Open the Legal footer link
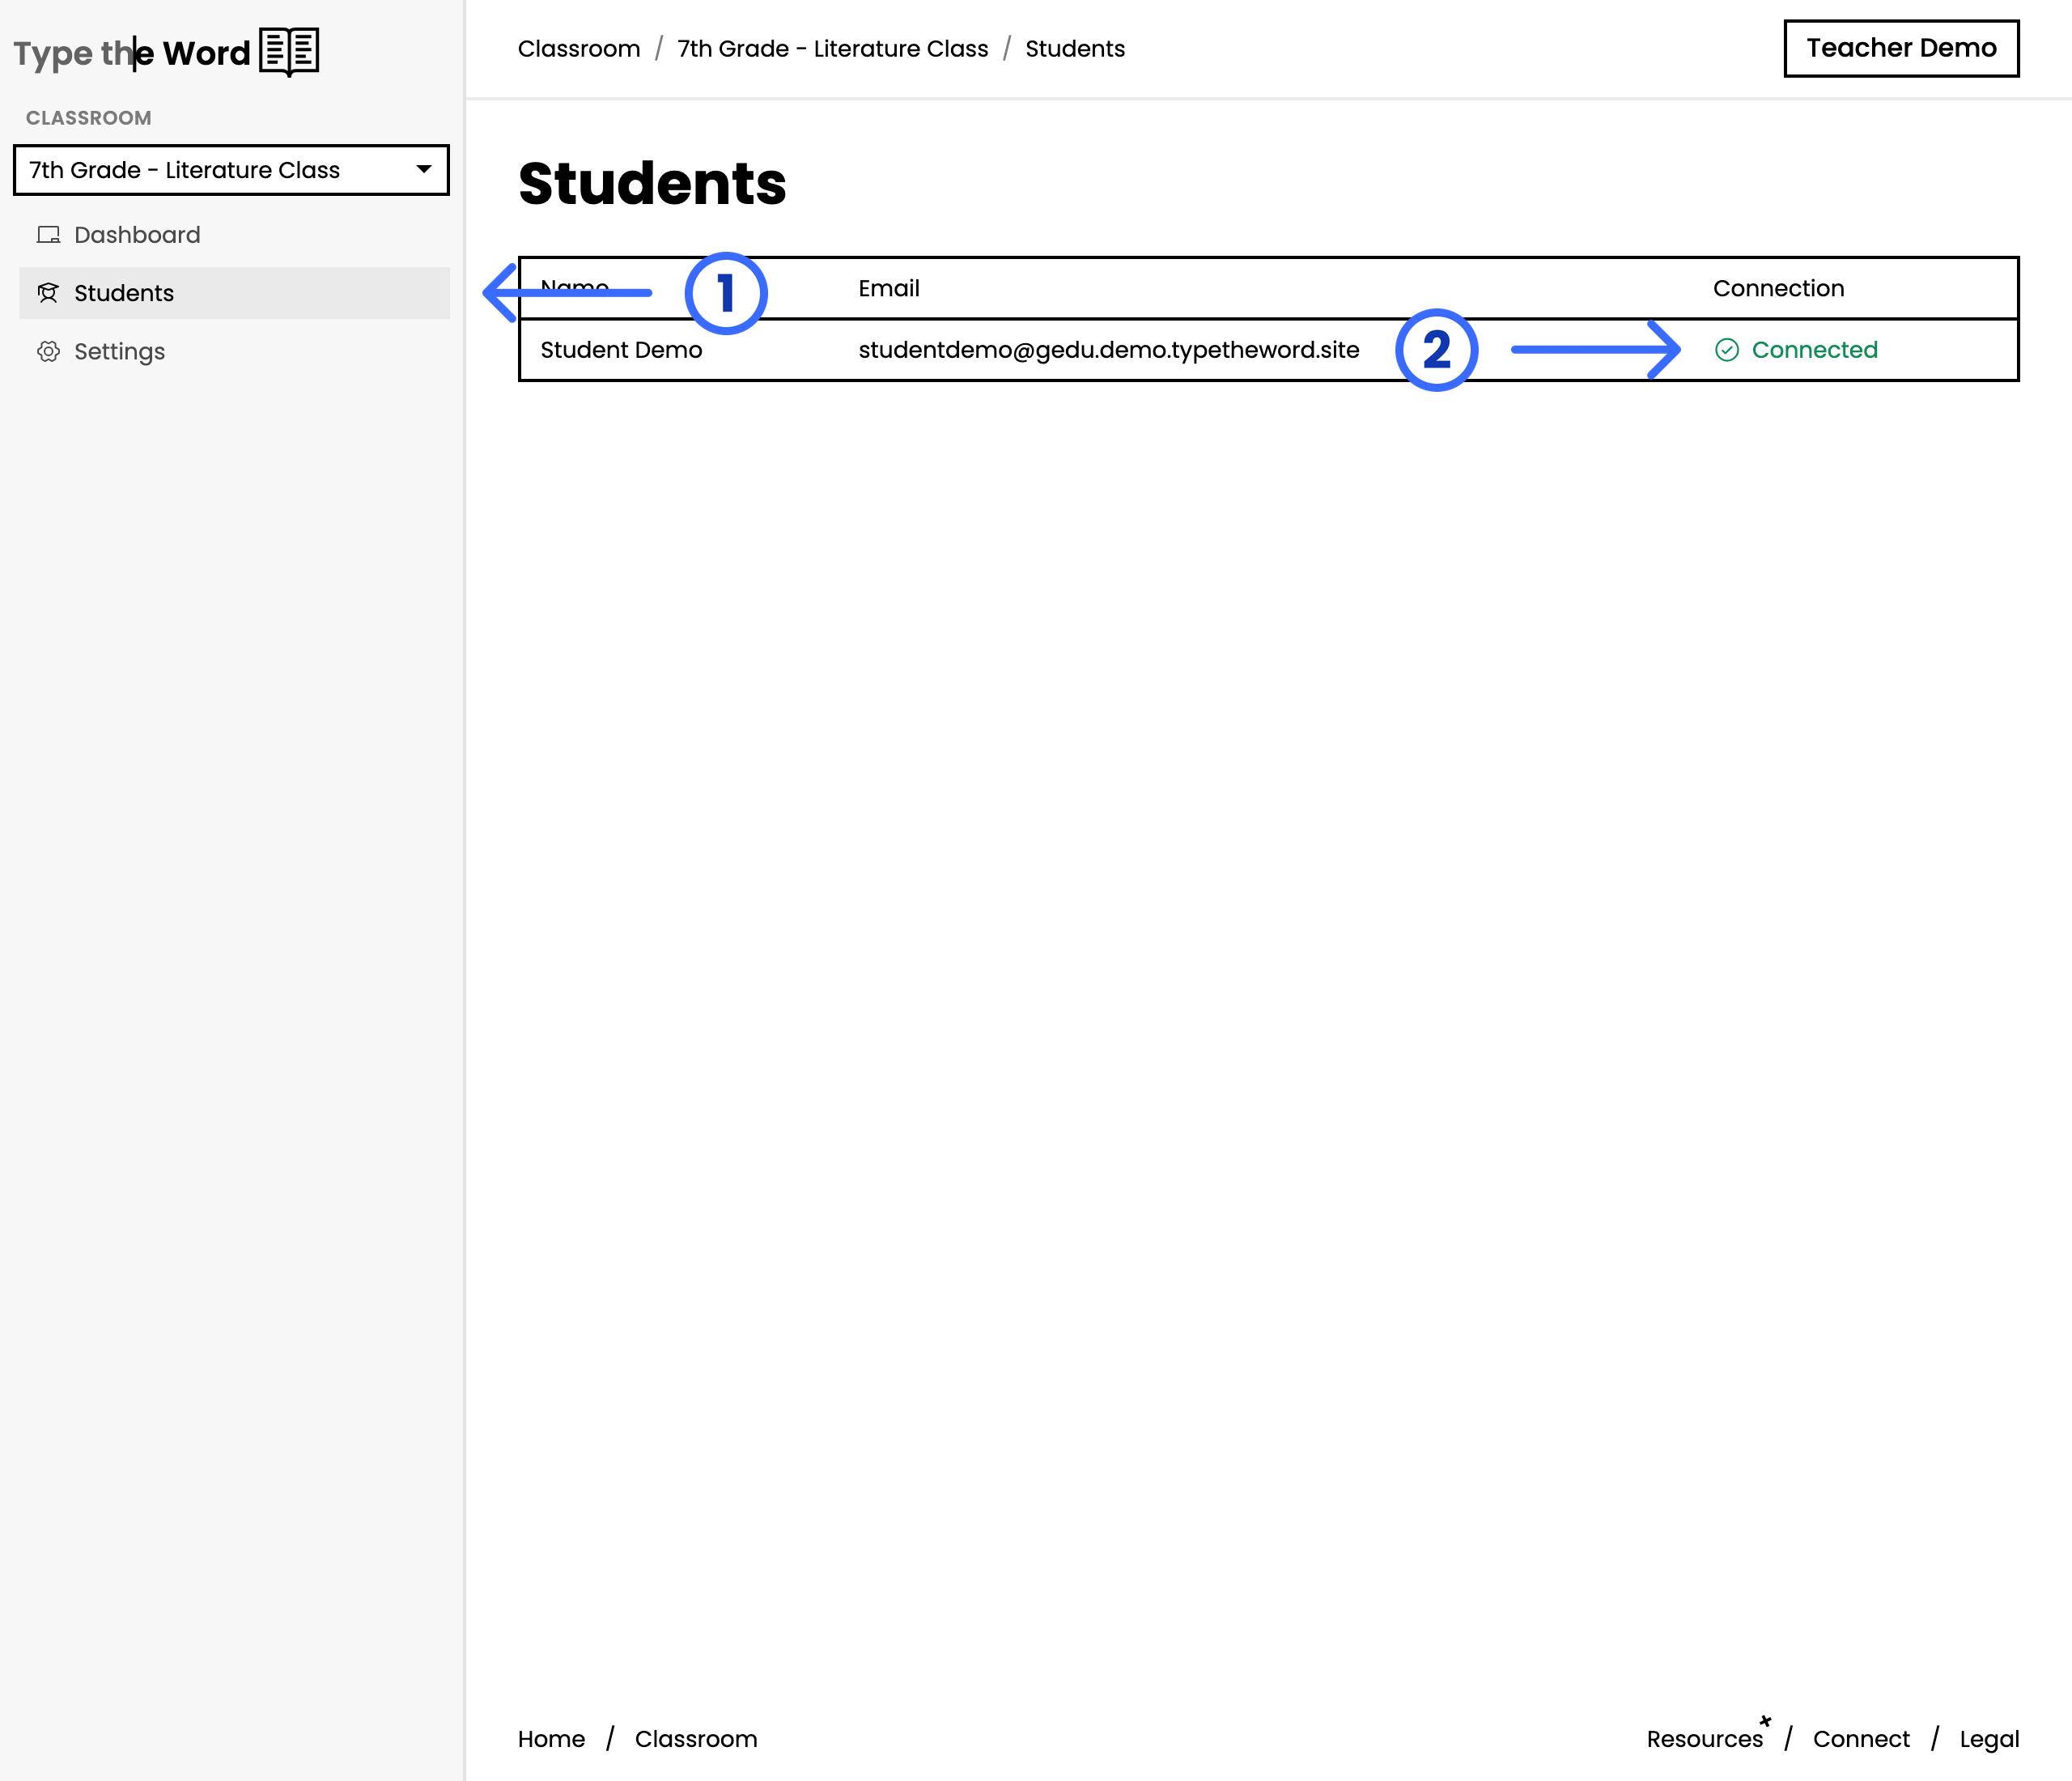The image size is (2072, 1781). coord(1989,1740)
